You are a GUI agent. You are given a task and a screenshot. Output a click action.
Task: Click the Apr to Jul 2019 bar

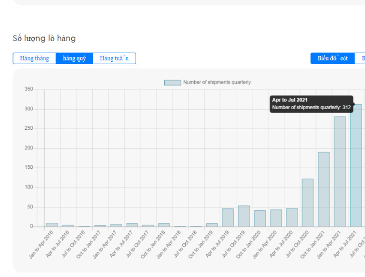[x=228, y=218]
